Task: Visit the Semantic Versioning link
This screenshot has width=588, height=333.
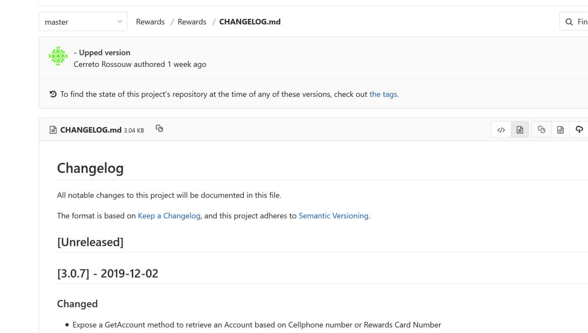Action: 334,216
